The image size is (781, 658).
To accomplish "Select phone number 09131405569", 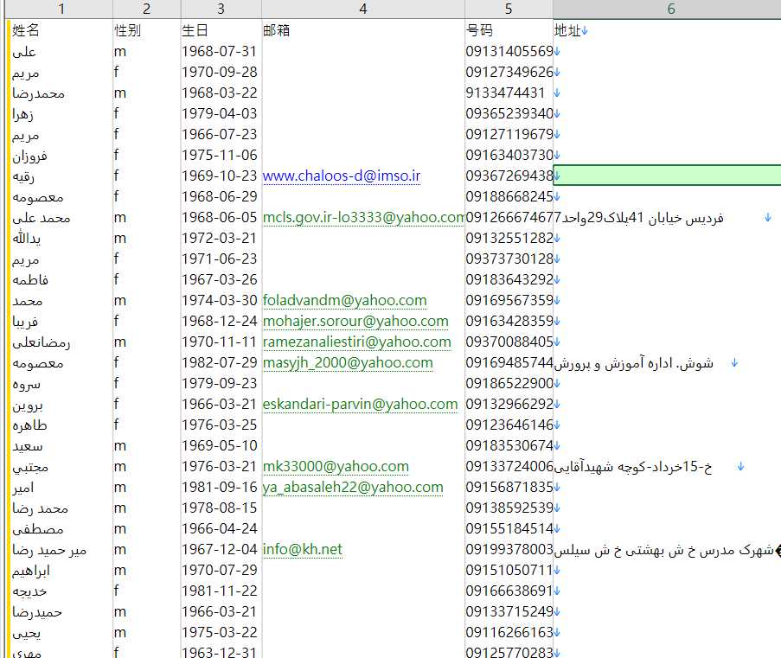I will [509, 51].
